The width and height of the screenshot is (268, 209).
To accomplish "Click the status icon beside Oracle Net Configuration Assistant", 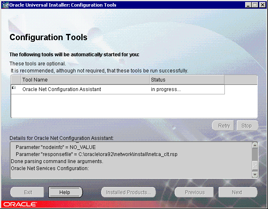I will click(x=15, y=88).
